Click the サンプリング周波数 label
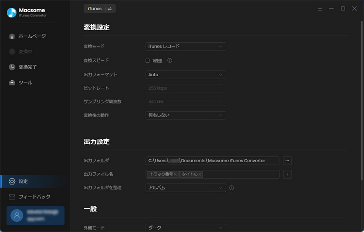The width and height of the screenshot is (364, 232). point(102,101)
